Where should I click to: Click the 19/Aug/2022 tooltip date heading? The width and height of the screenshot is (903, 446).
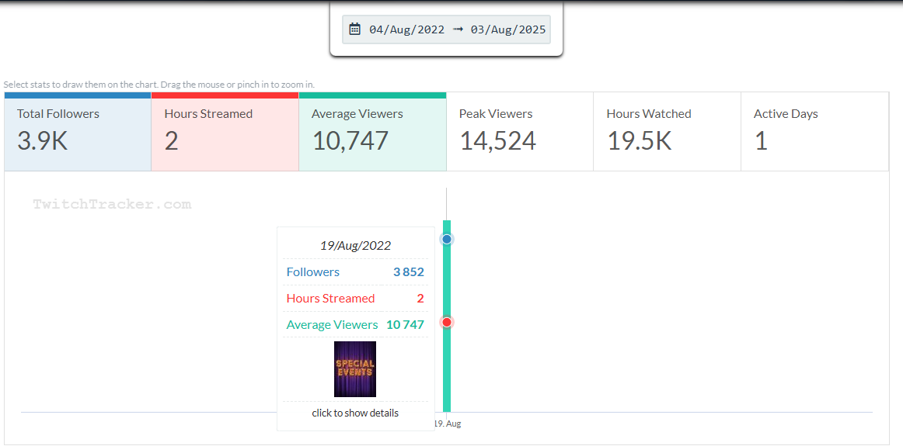355,245
